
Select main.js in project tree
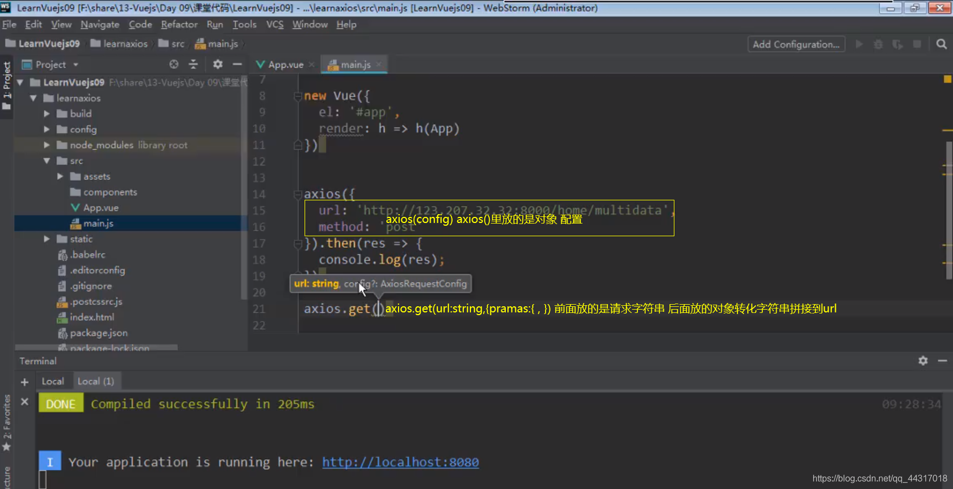coord(92,224)
